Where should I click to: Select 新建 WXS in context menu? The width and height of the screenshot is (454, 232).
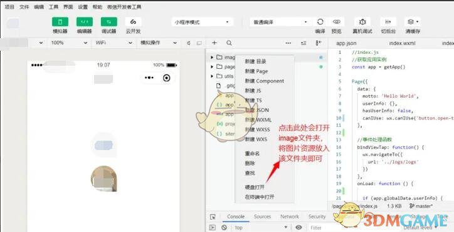pyautogui.click(x=256, y=139)
